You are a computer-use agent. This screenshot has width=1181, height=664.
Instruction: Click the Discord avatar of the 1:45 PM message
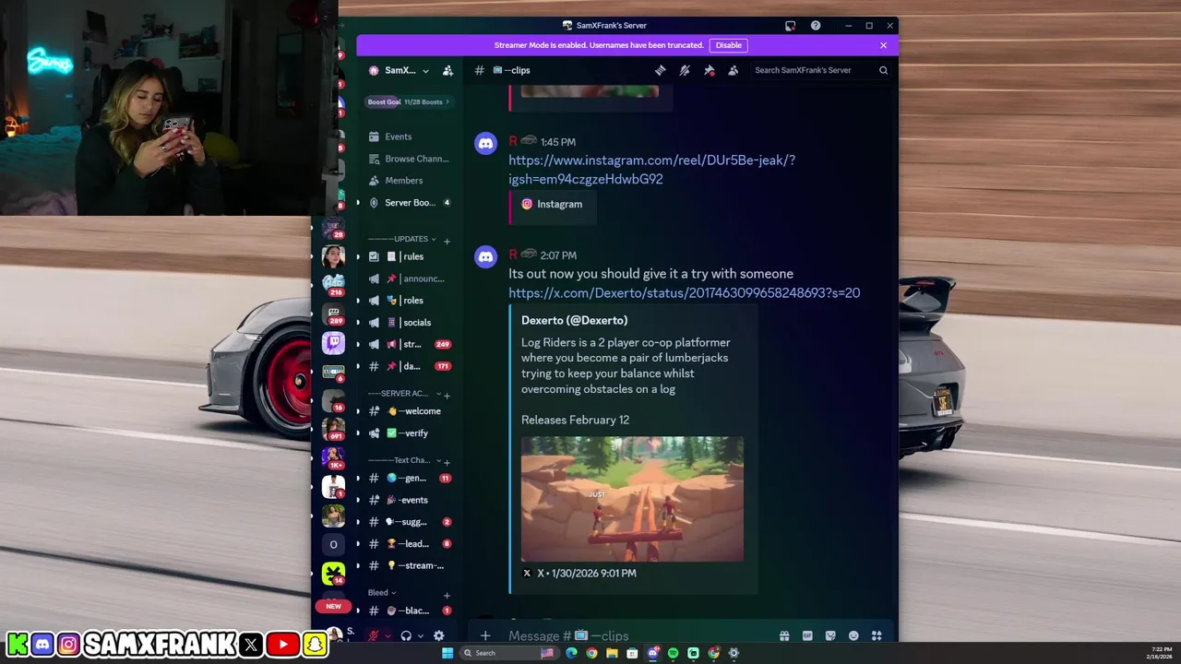(485, 144)
